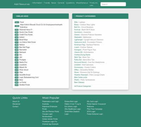Click the Search input field

(113, 4)
